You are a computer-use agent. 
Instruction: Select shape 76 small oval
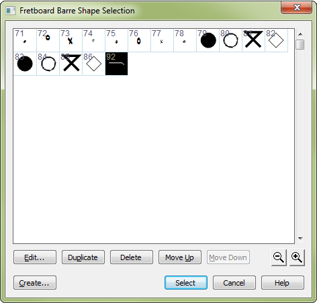[139, 40]
